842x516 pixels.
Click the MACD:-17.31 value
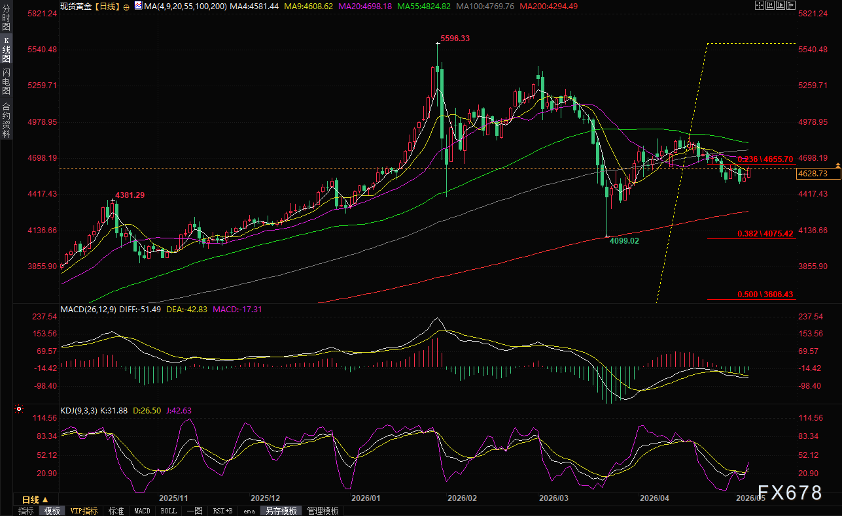coord(236,309)
